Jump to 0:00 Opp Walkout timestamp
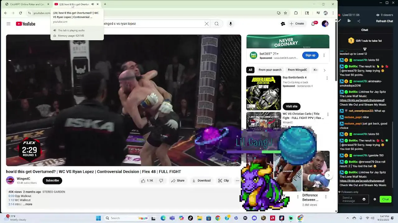 [x=11, y=196]
